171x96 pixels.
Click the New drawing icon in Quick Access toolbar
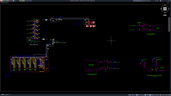click(4, 1)
